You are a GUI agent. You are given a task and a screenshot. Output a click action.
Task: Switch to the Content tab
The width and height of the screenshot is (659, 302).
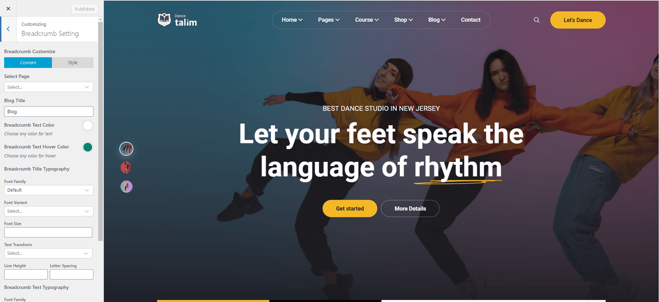pos(28,62)
